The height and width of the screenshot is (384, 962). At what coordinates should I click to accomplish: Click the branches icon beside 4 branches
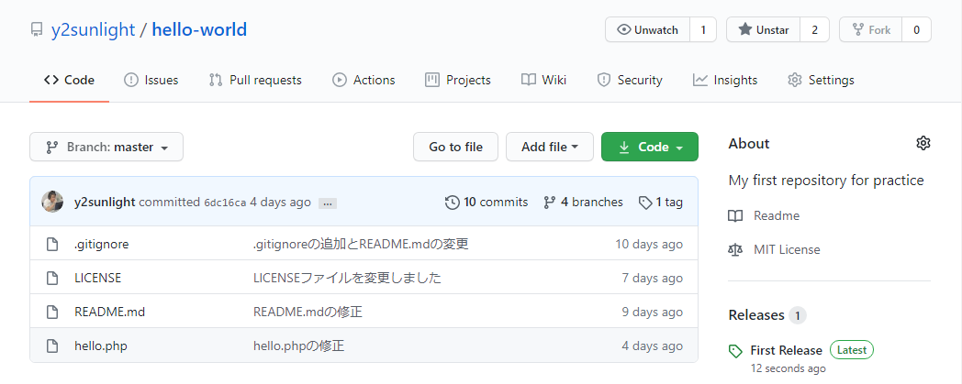[550, 202]
